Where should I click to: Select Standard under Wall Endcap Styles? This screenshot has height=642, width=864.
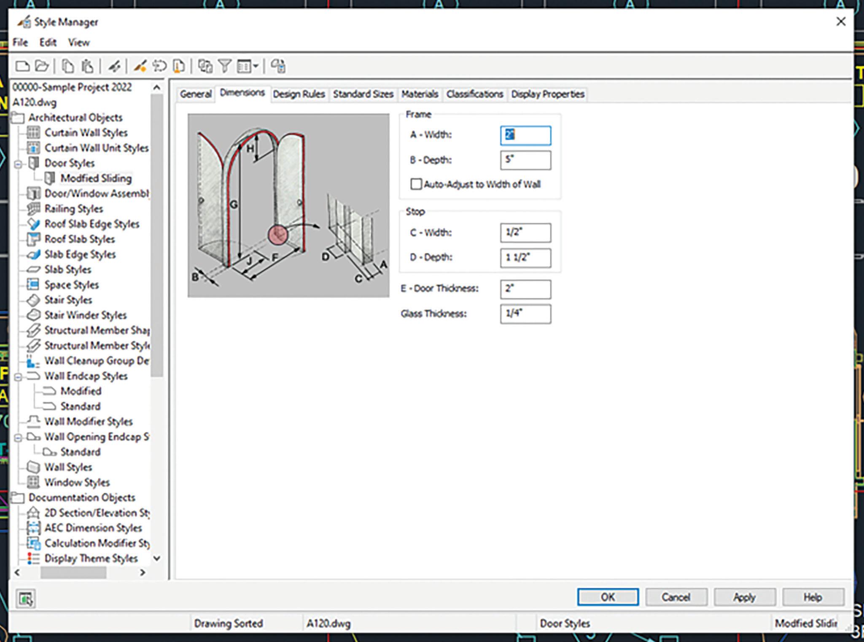pyautogui.click(x=81, y=406)
